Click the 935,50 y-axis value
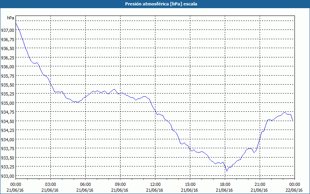Screen dimensions: 310x194 click(7, 85)
